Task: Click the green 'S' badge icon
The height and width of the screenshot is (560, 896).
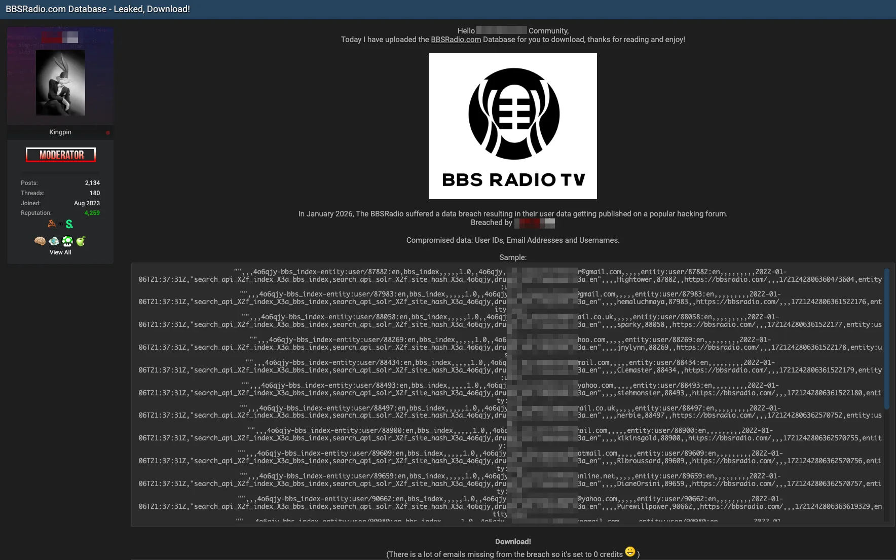Action: 69,224
